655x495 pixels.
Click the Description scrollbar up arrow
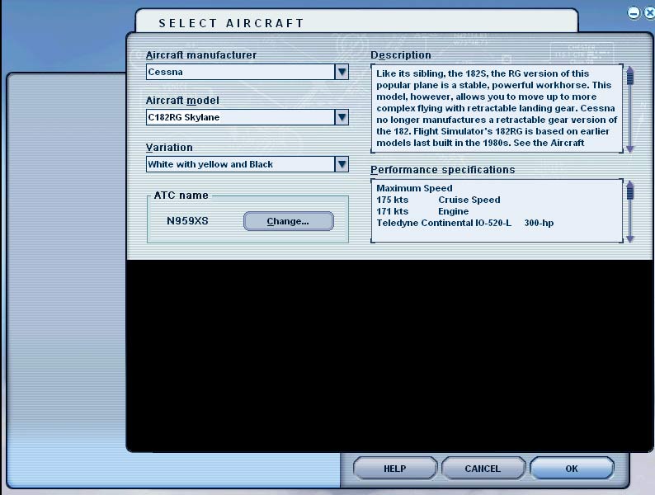tap(630, 69)
